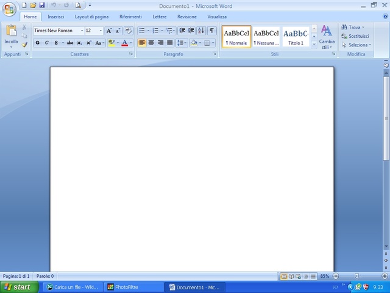Screen dimensions: 390x293
Task: Click the Open folder quick access icon
Action: 33,5
